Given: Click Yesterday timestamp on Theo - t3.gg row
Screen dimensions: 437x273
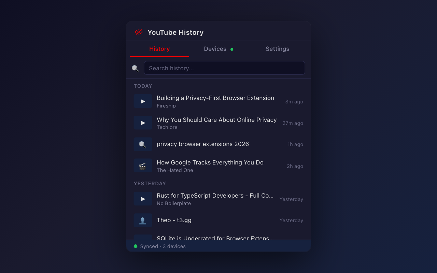Looking at the screenshot, I should pyautogui.click(x=291, y=220).
